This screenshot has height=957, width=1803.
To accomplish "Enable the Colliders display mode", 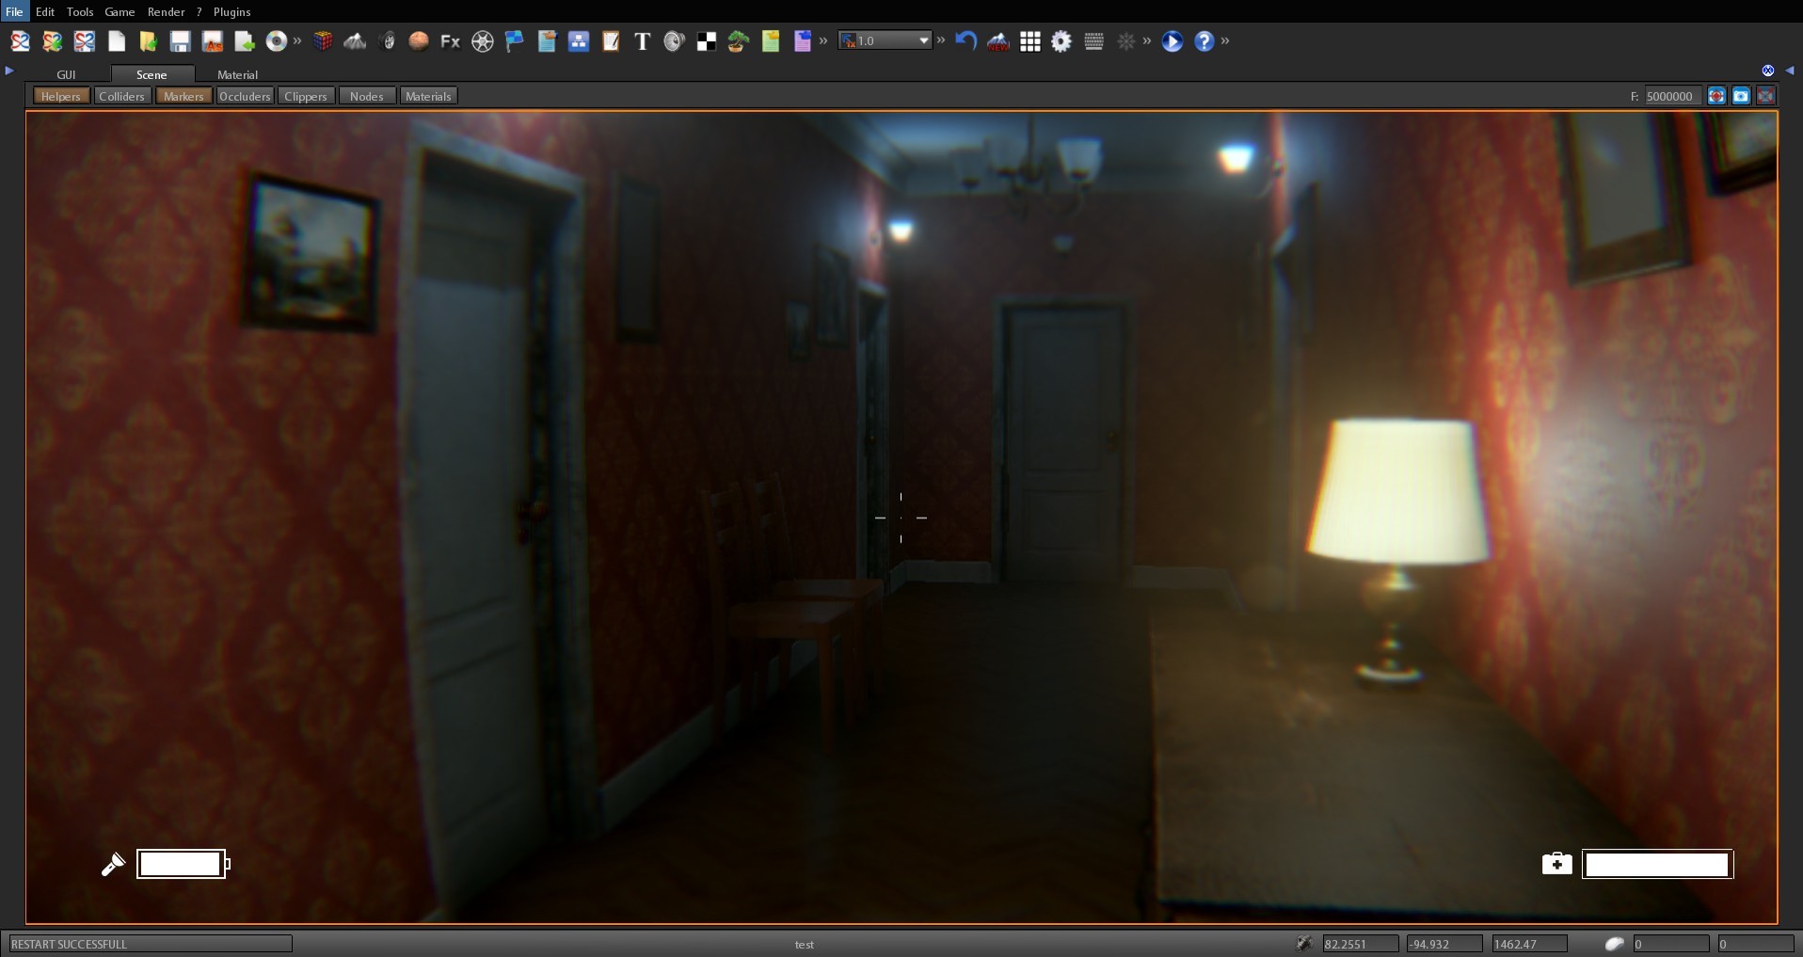I will (x=121, y=95).
